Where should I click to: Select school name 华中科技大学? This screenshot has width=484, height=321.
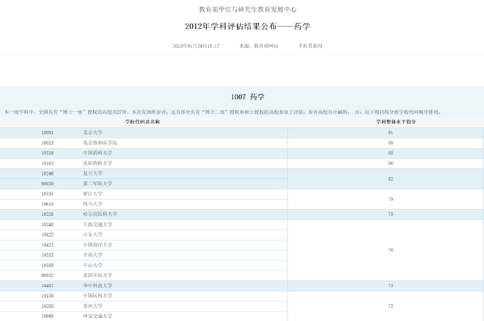pyautogui.click(x=97, y=285)
